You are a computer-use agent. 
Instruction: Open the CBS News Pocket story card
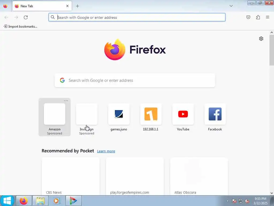[x=71, y=176]
